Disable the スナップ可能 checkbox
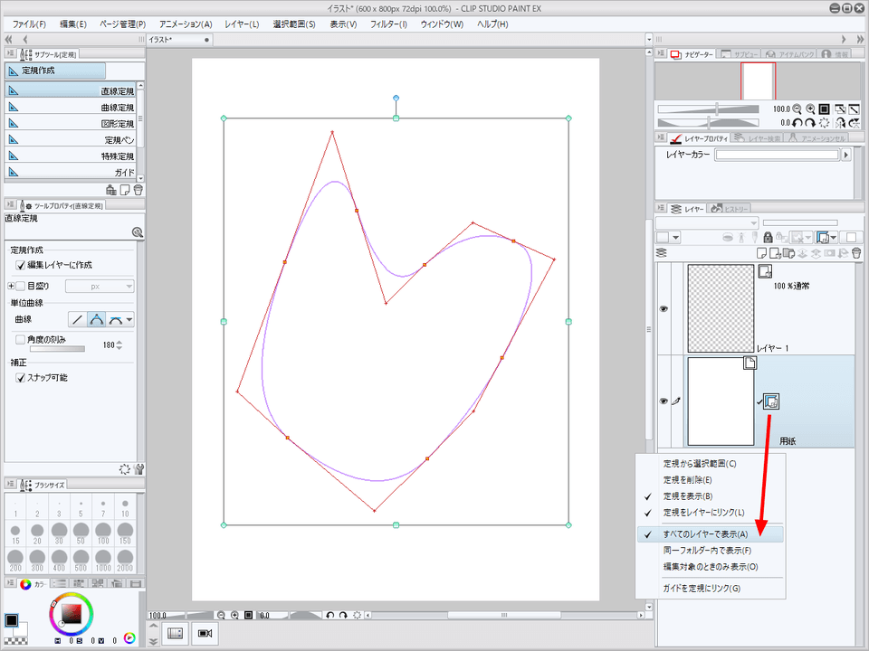Screen dimensions: 869x651 tap(21, 377)
